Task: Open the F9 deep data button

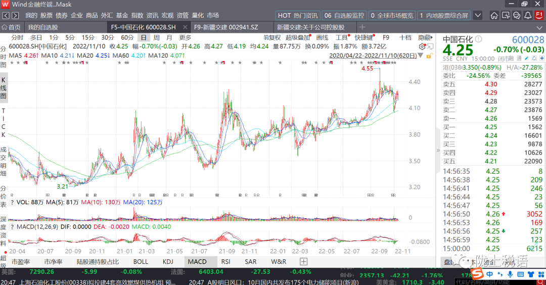Action: pos(386,37)
